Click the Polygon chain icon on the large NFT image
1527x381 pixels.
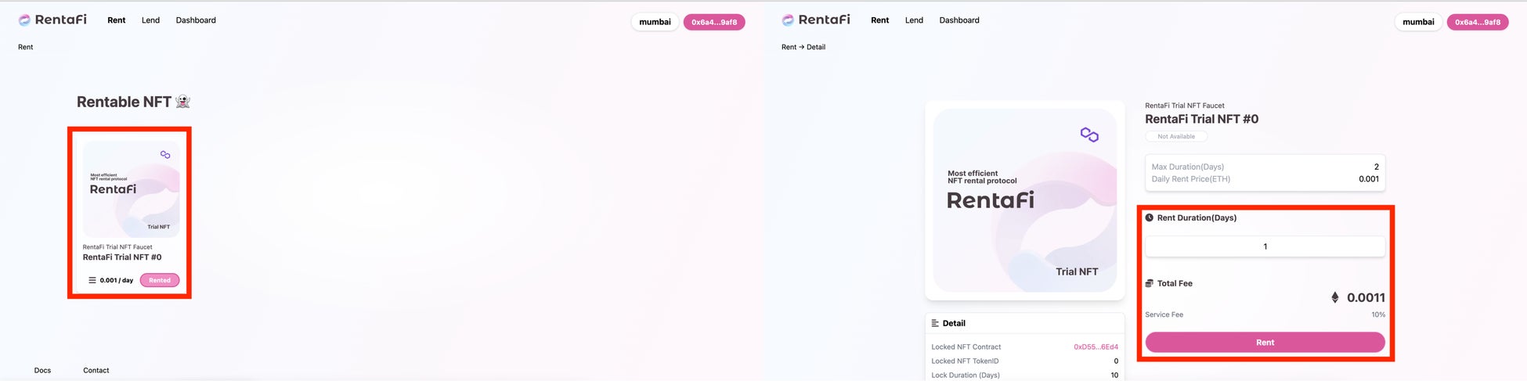[1089, 135]
